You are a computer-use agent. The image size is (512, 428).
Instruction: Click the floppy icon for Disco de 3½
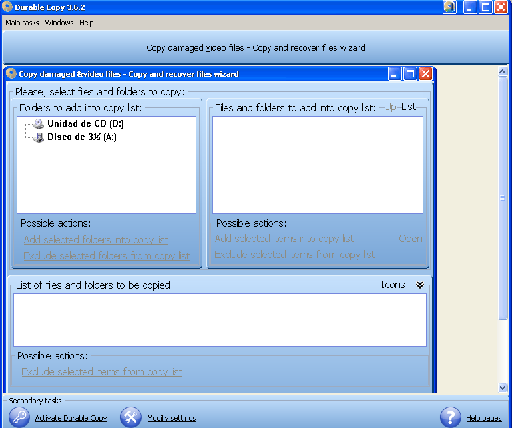[39, 137]
